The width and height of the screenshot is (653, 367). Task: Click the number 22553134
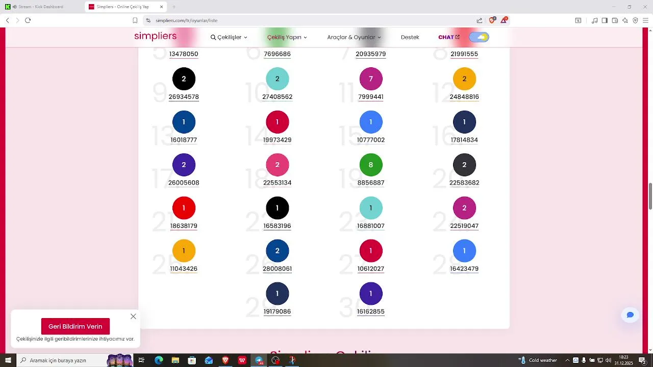[278, 183]
